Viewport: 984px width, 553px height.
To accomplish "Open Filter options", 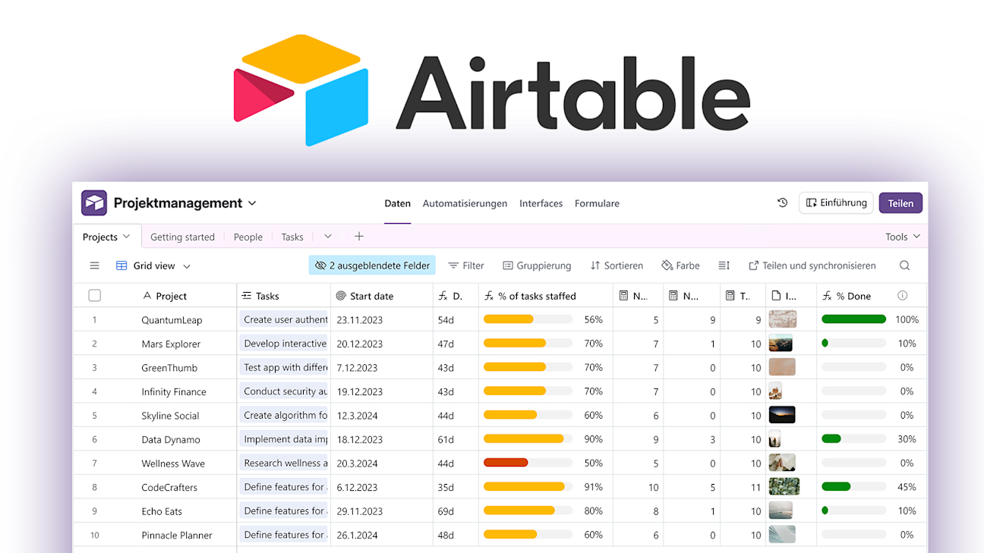I will click(466, 266).
